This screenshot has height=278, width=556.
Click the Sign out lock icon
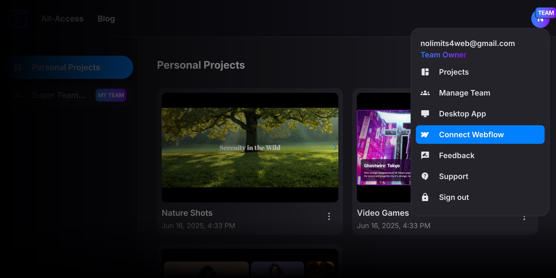pos(425,197)
